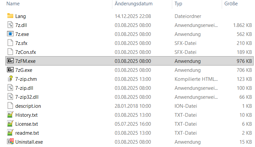The width and height of the screenshot is (255, 147).
Task: Sort files by the Name column header
Action: click(x=13, y=4)
